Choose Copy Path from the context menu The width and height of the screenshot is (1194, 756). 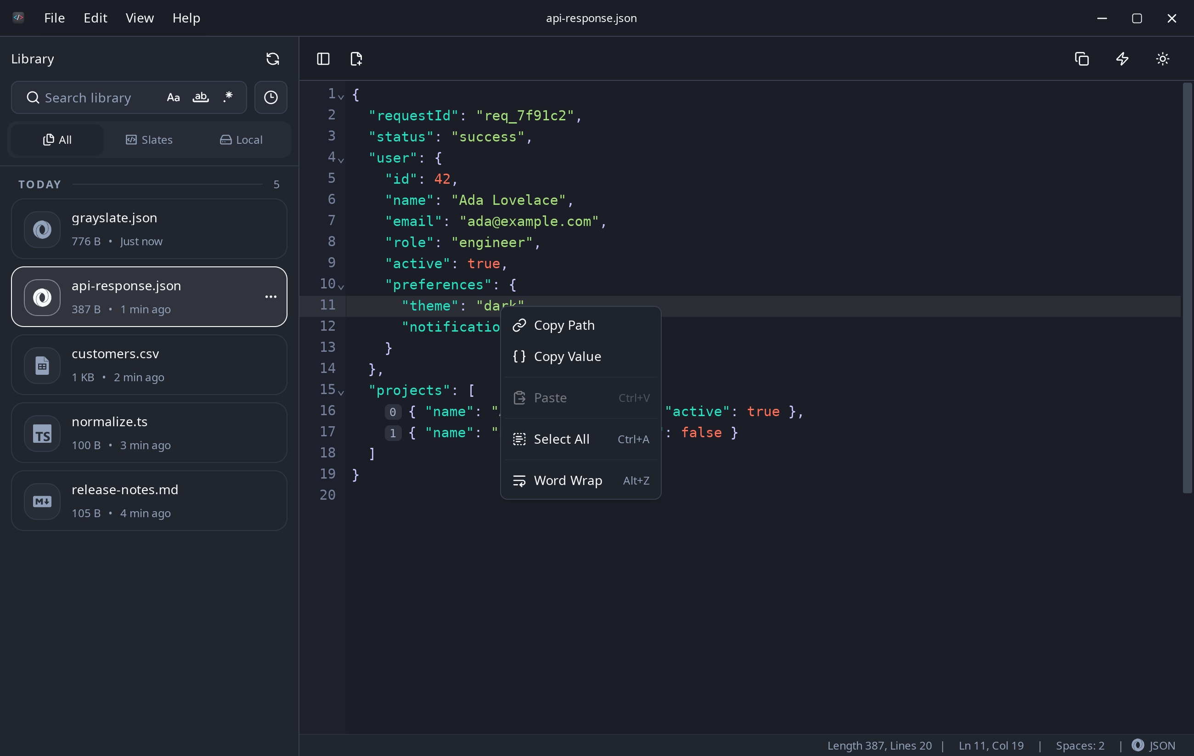point(580,326)
